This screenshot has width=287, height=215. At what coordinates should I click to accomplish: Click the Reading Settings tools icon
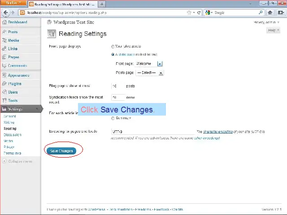point(52,34)
